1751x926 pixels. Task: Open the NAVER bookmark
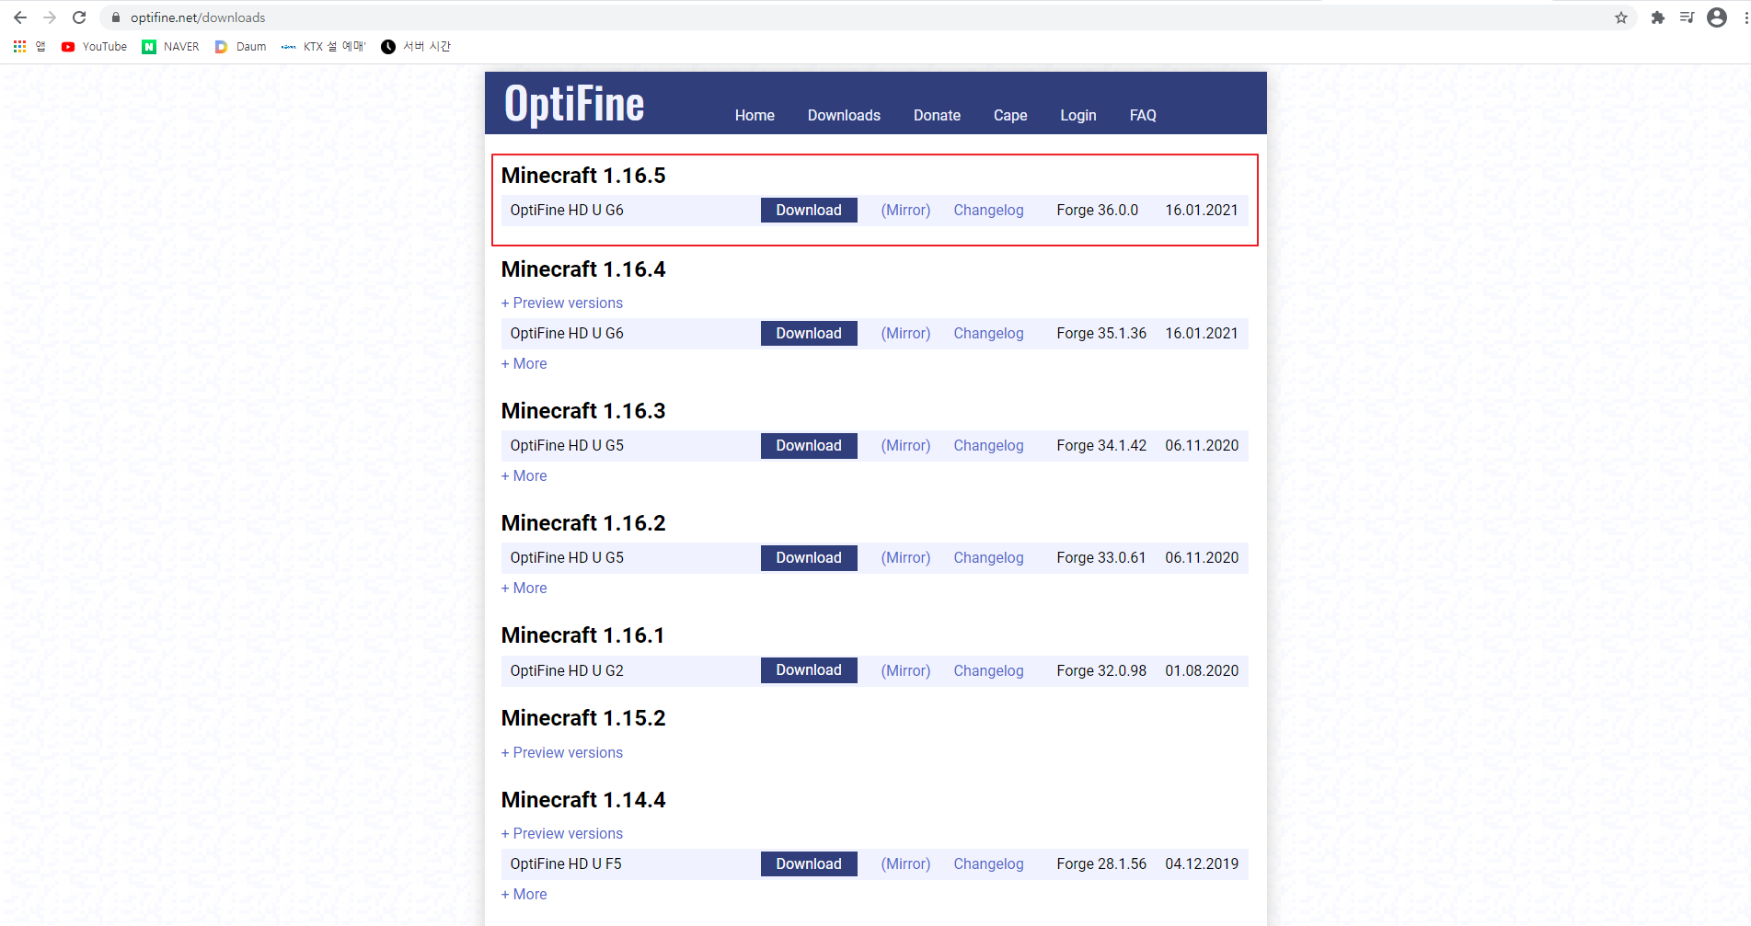(x=170, y=46)
